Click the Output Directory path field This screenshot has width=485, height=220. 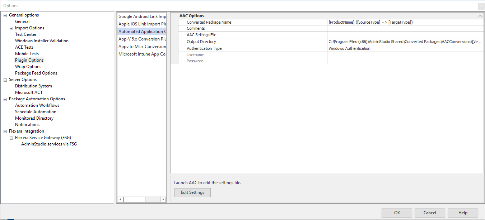coord(405,42)
